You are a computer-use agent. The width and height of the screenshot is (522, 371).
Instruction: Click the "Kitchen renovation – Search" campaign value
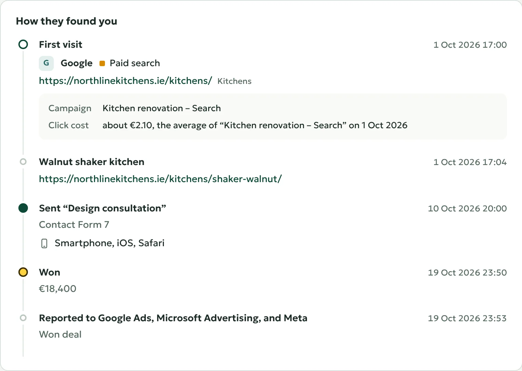162,108
